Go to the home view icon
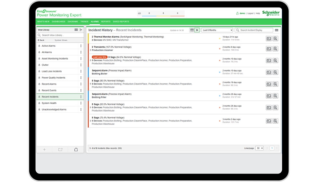 click(76, 149)
